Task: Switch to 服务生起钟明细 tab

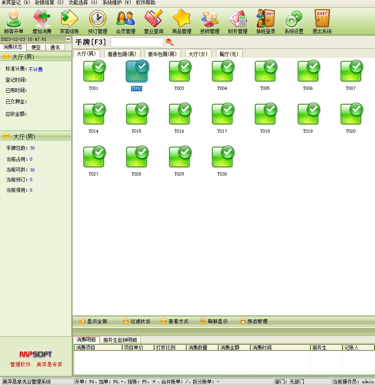Action: tap(120, 340)
